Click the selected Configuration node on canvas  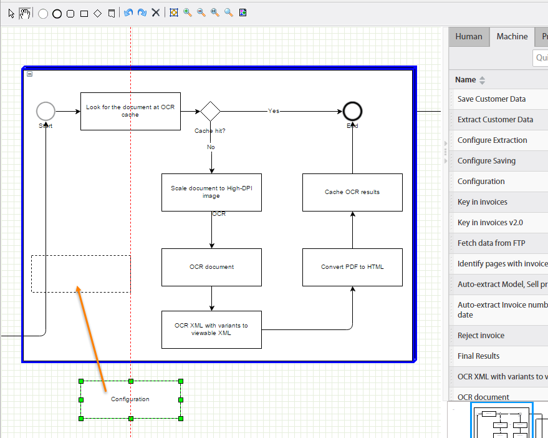click(x=131, y=399)
